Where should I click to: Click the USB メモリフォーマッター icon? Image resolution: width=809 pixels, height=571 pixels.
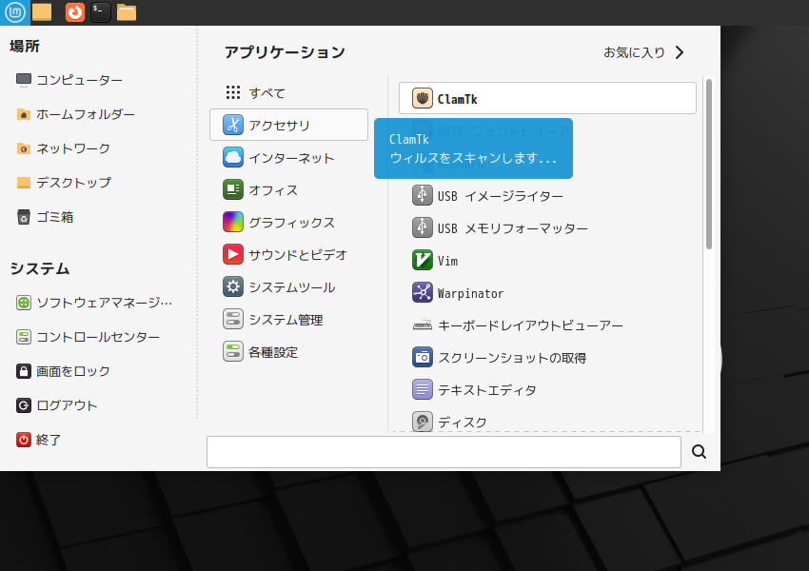[x=423, y=227]
